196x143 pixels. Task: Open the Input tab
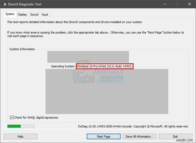(45, 14)
